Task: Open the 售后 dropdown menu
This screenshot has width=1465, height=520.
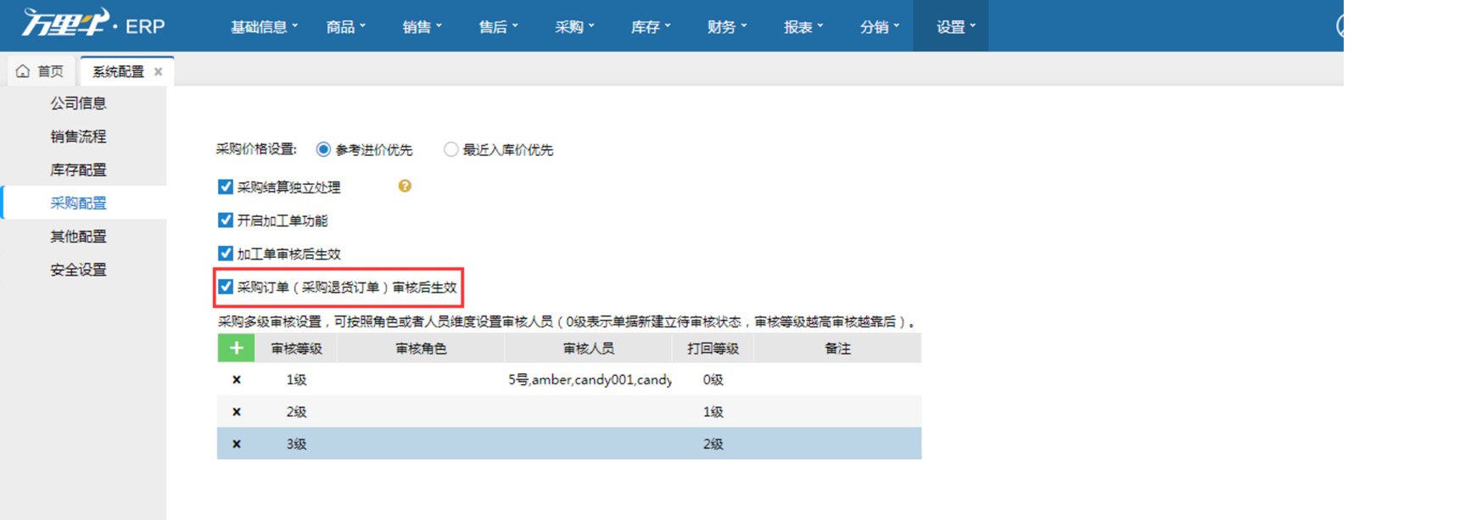Action: 498,26
